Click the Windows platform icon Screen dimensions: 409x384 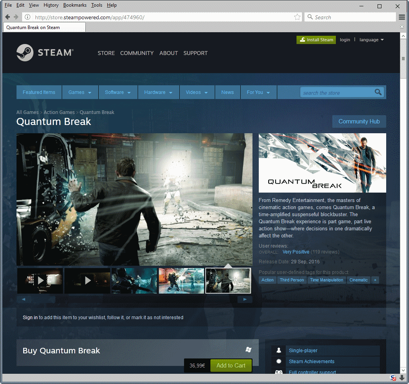pos(249,350)
